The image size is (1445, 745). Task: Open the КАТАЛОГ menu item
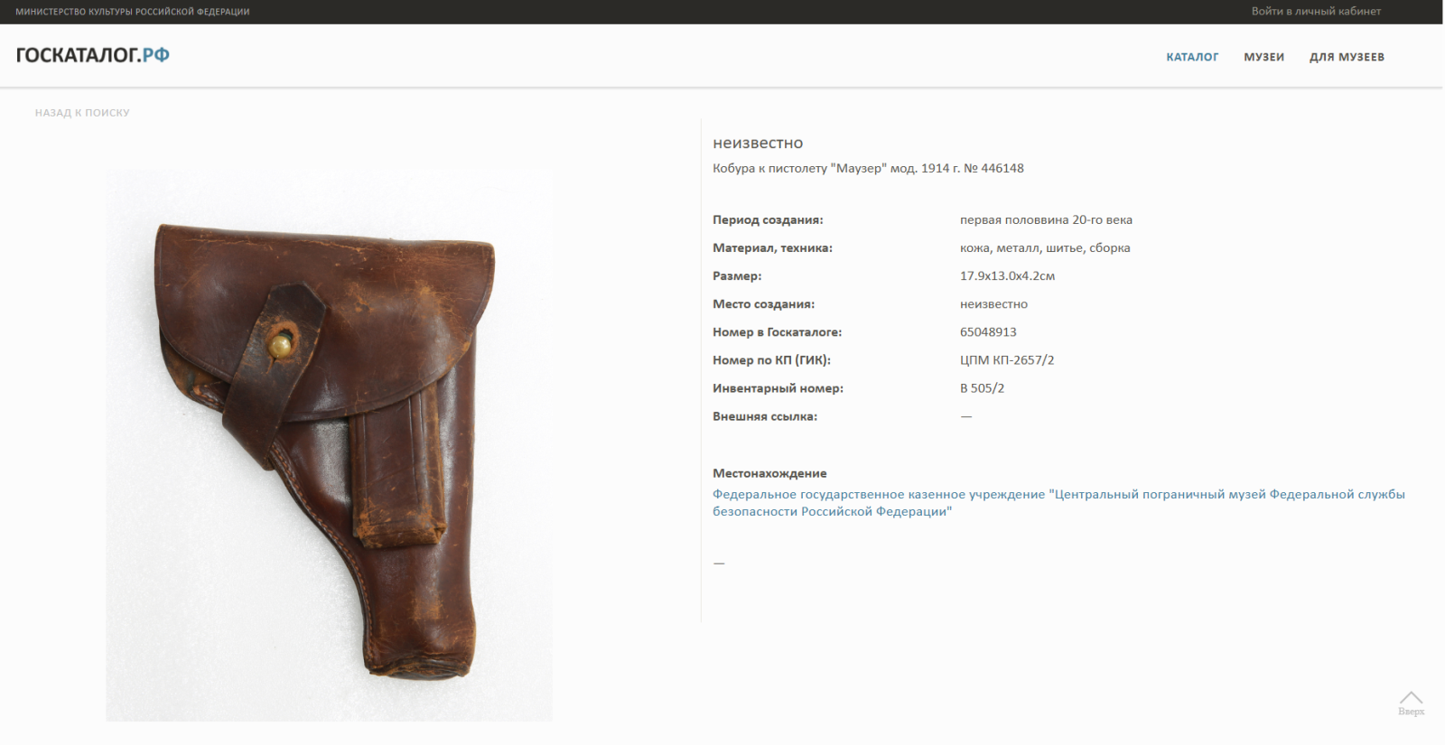[1192, 57]
